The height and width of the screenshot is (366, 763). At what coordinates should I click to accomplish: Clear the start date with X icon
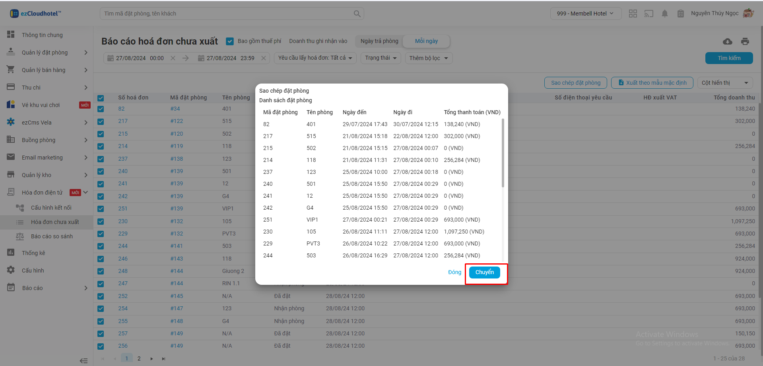[173, 58]
